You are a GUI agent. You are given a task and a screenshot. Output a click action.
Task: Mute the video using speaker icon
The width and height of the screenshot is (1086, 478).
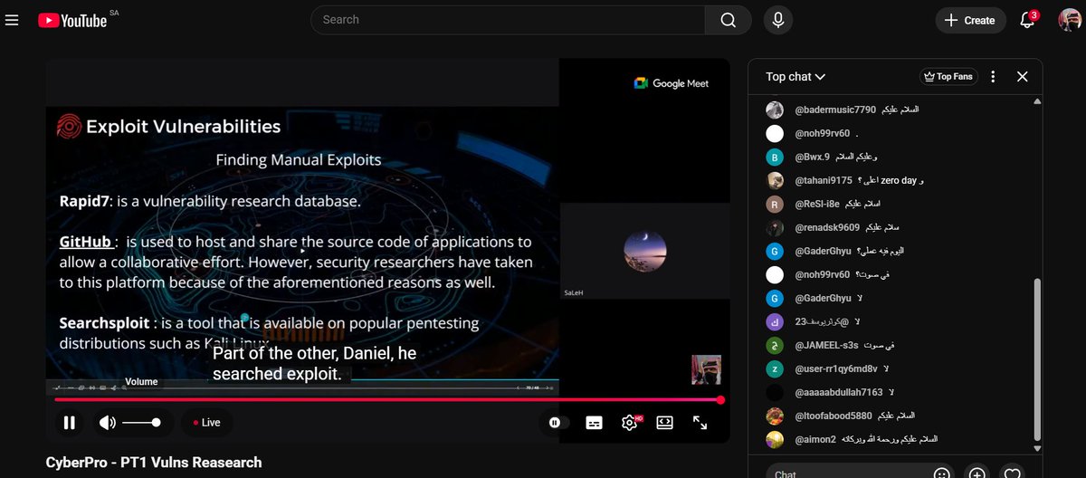point(107,422)
